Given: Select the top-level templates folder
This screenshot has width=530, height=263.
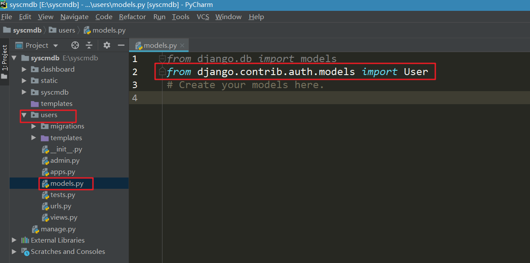Looking at the screenshot, I should [x=56, y=104].
